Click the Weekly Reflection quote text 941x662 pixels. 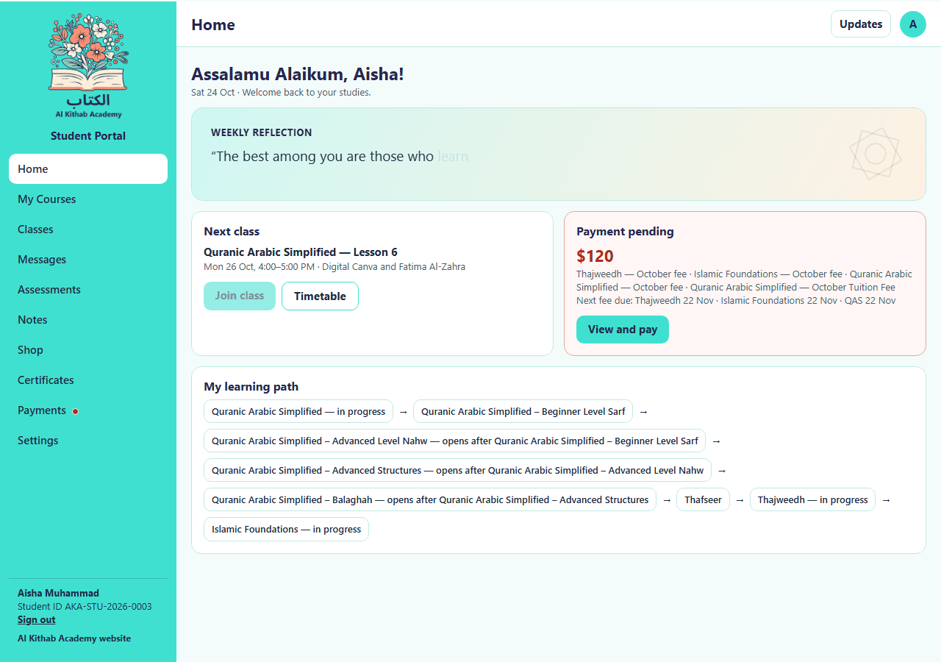tap(340, 157)
